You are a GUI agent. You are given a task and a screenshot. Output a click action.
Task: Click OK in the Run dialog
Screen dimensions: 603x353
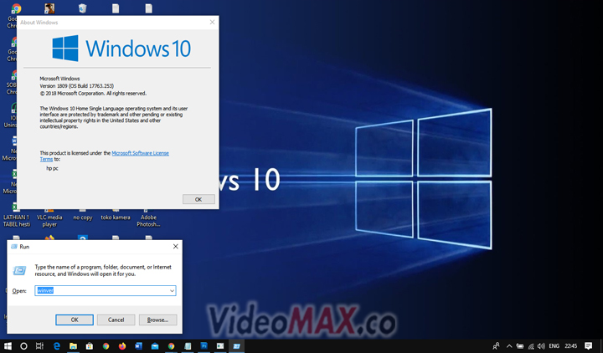75,320
